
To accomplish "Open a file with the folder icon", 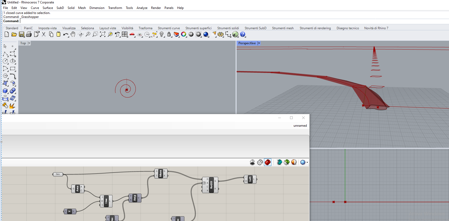I will click(x=14, y=34).
